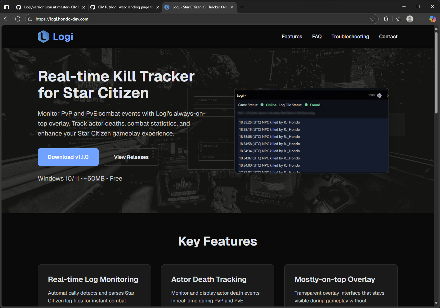The width and height of the screenshot is (440, 308).
Task: Bookmark page using the star icon
Action: pos(373,19)
